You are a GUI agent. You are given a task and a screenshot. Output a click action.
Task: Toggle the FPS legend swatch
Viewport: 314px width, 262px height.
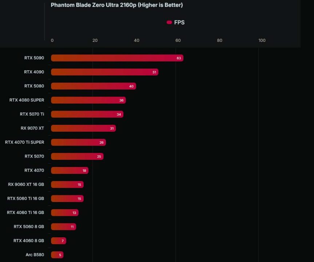tap(169, 22)
